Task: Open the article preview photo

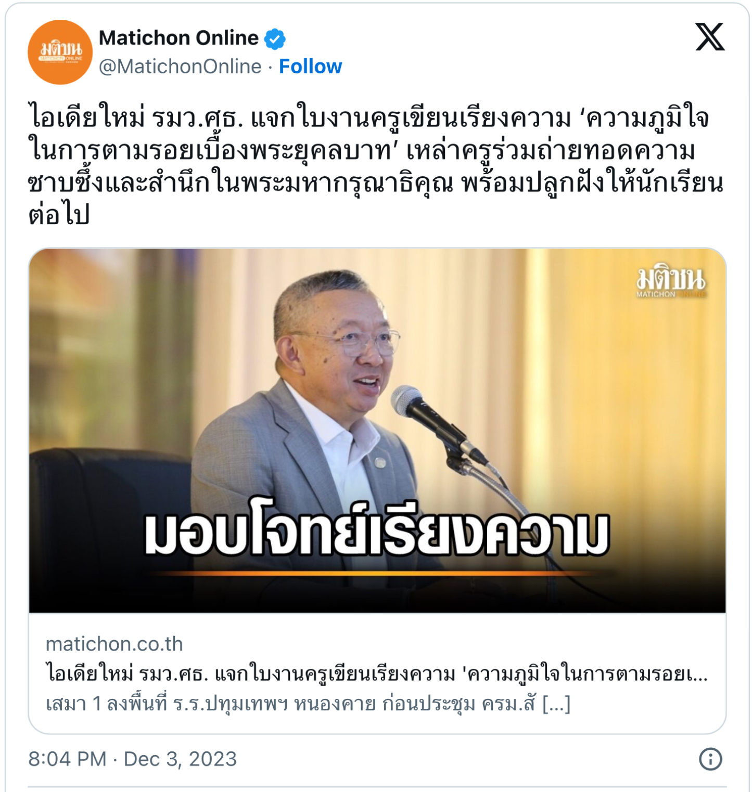Action: point(377,431)
